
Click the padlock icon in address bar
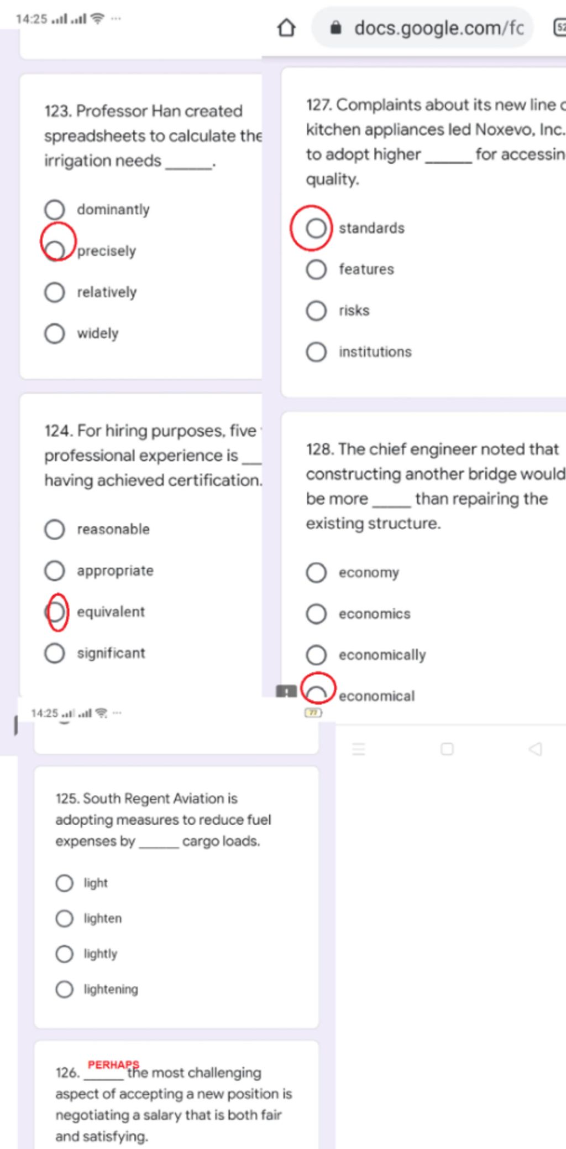coord(335,28)
